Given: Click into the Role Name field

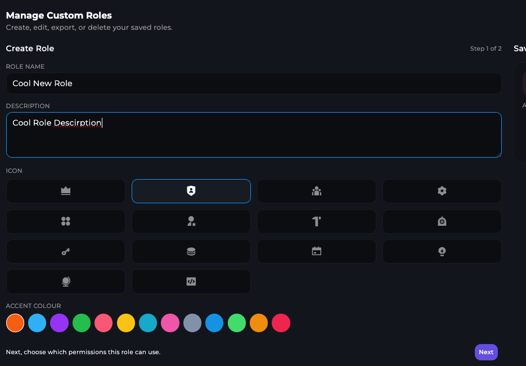Looking at the screenshot, I should pyautogui.click(x=253, y=83).
